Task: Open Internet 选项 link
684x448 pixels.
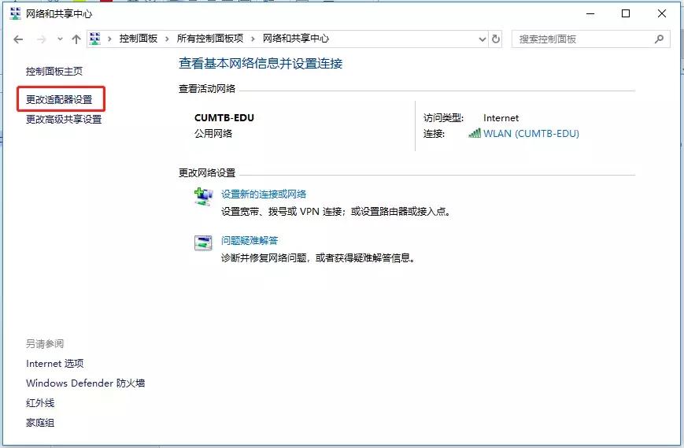Action: (55, 364)
